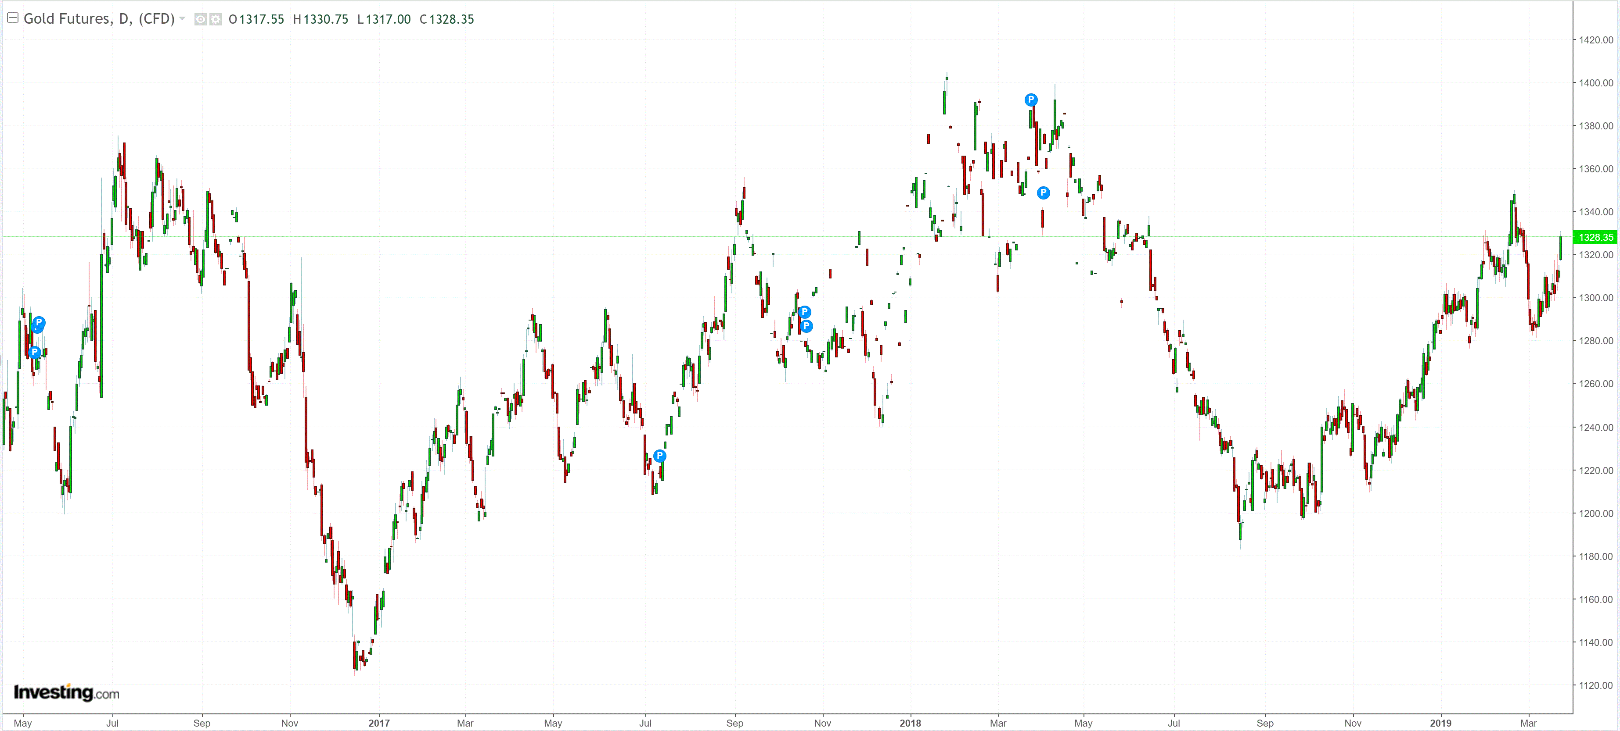The image size is (1620, 731).
Task: Click the green 1328.35 current price label
Action: pos(1595,237)
